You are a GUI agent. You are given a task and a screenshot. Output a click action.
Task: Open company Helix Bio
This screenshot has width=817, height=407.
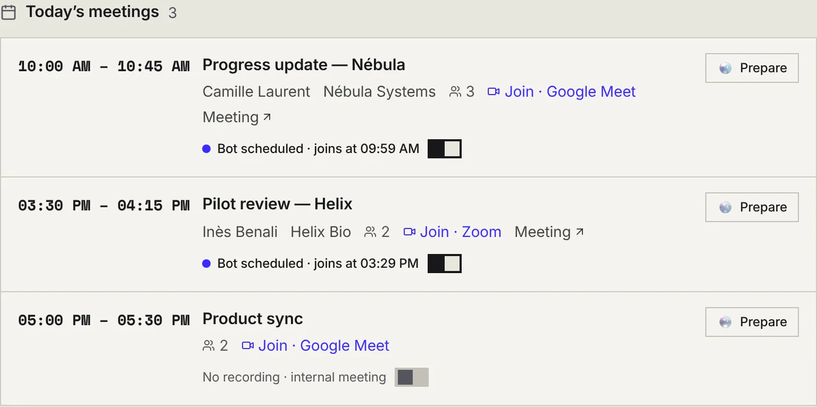point(321,232)
